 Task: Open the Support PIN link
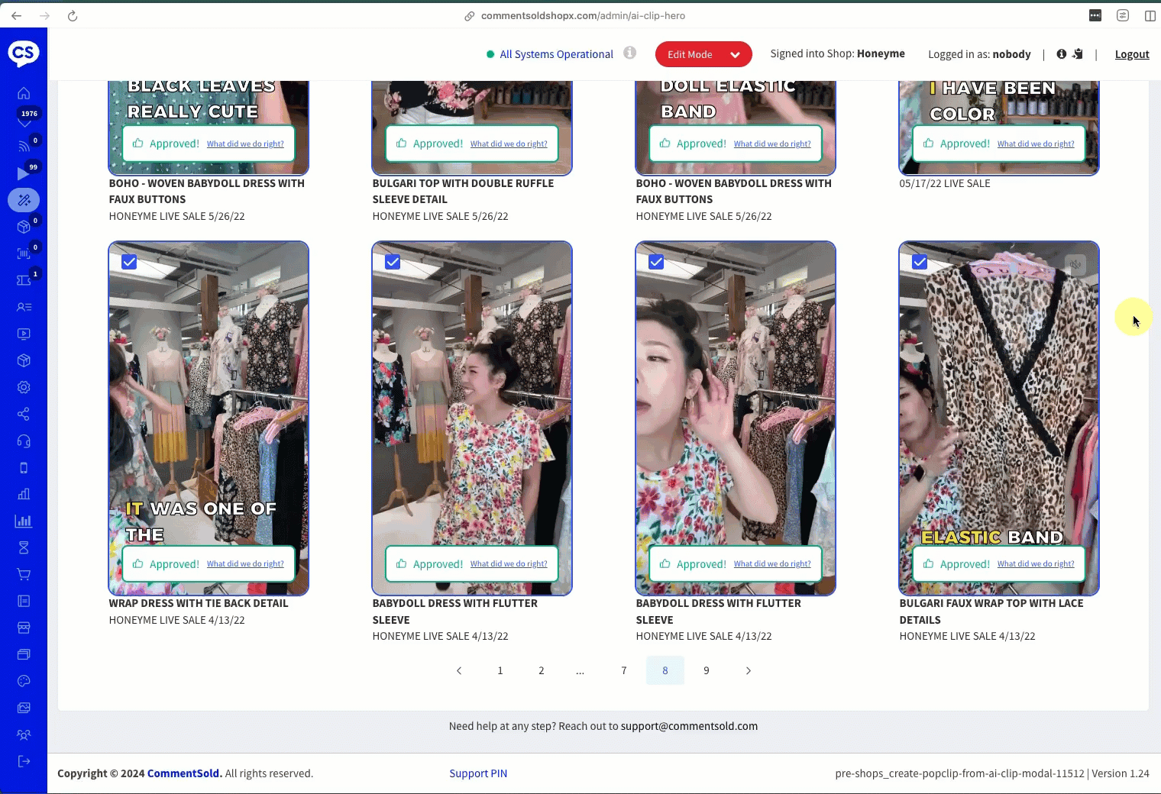tap(478, 773)
